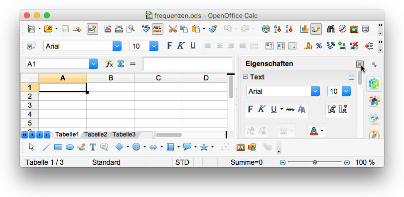Jump to first sheet navigation arrow
Screen dimensions: 404x197
(x=25, y=134)
